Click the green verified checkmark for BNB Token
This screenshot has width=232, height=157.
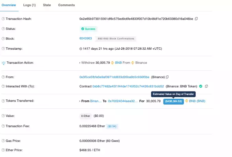pyautogui.click(x=201, y=86)
